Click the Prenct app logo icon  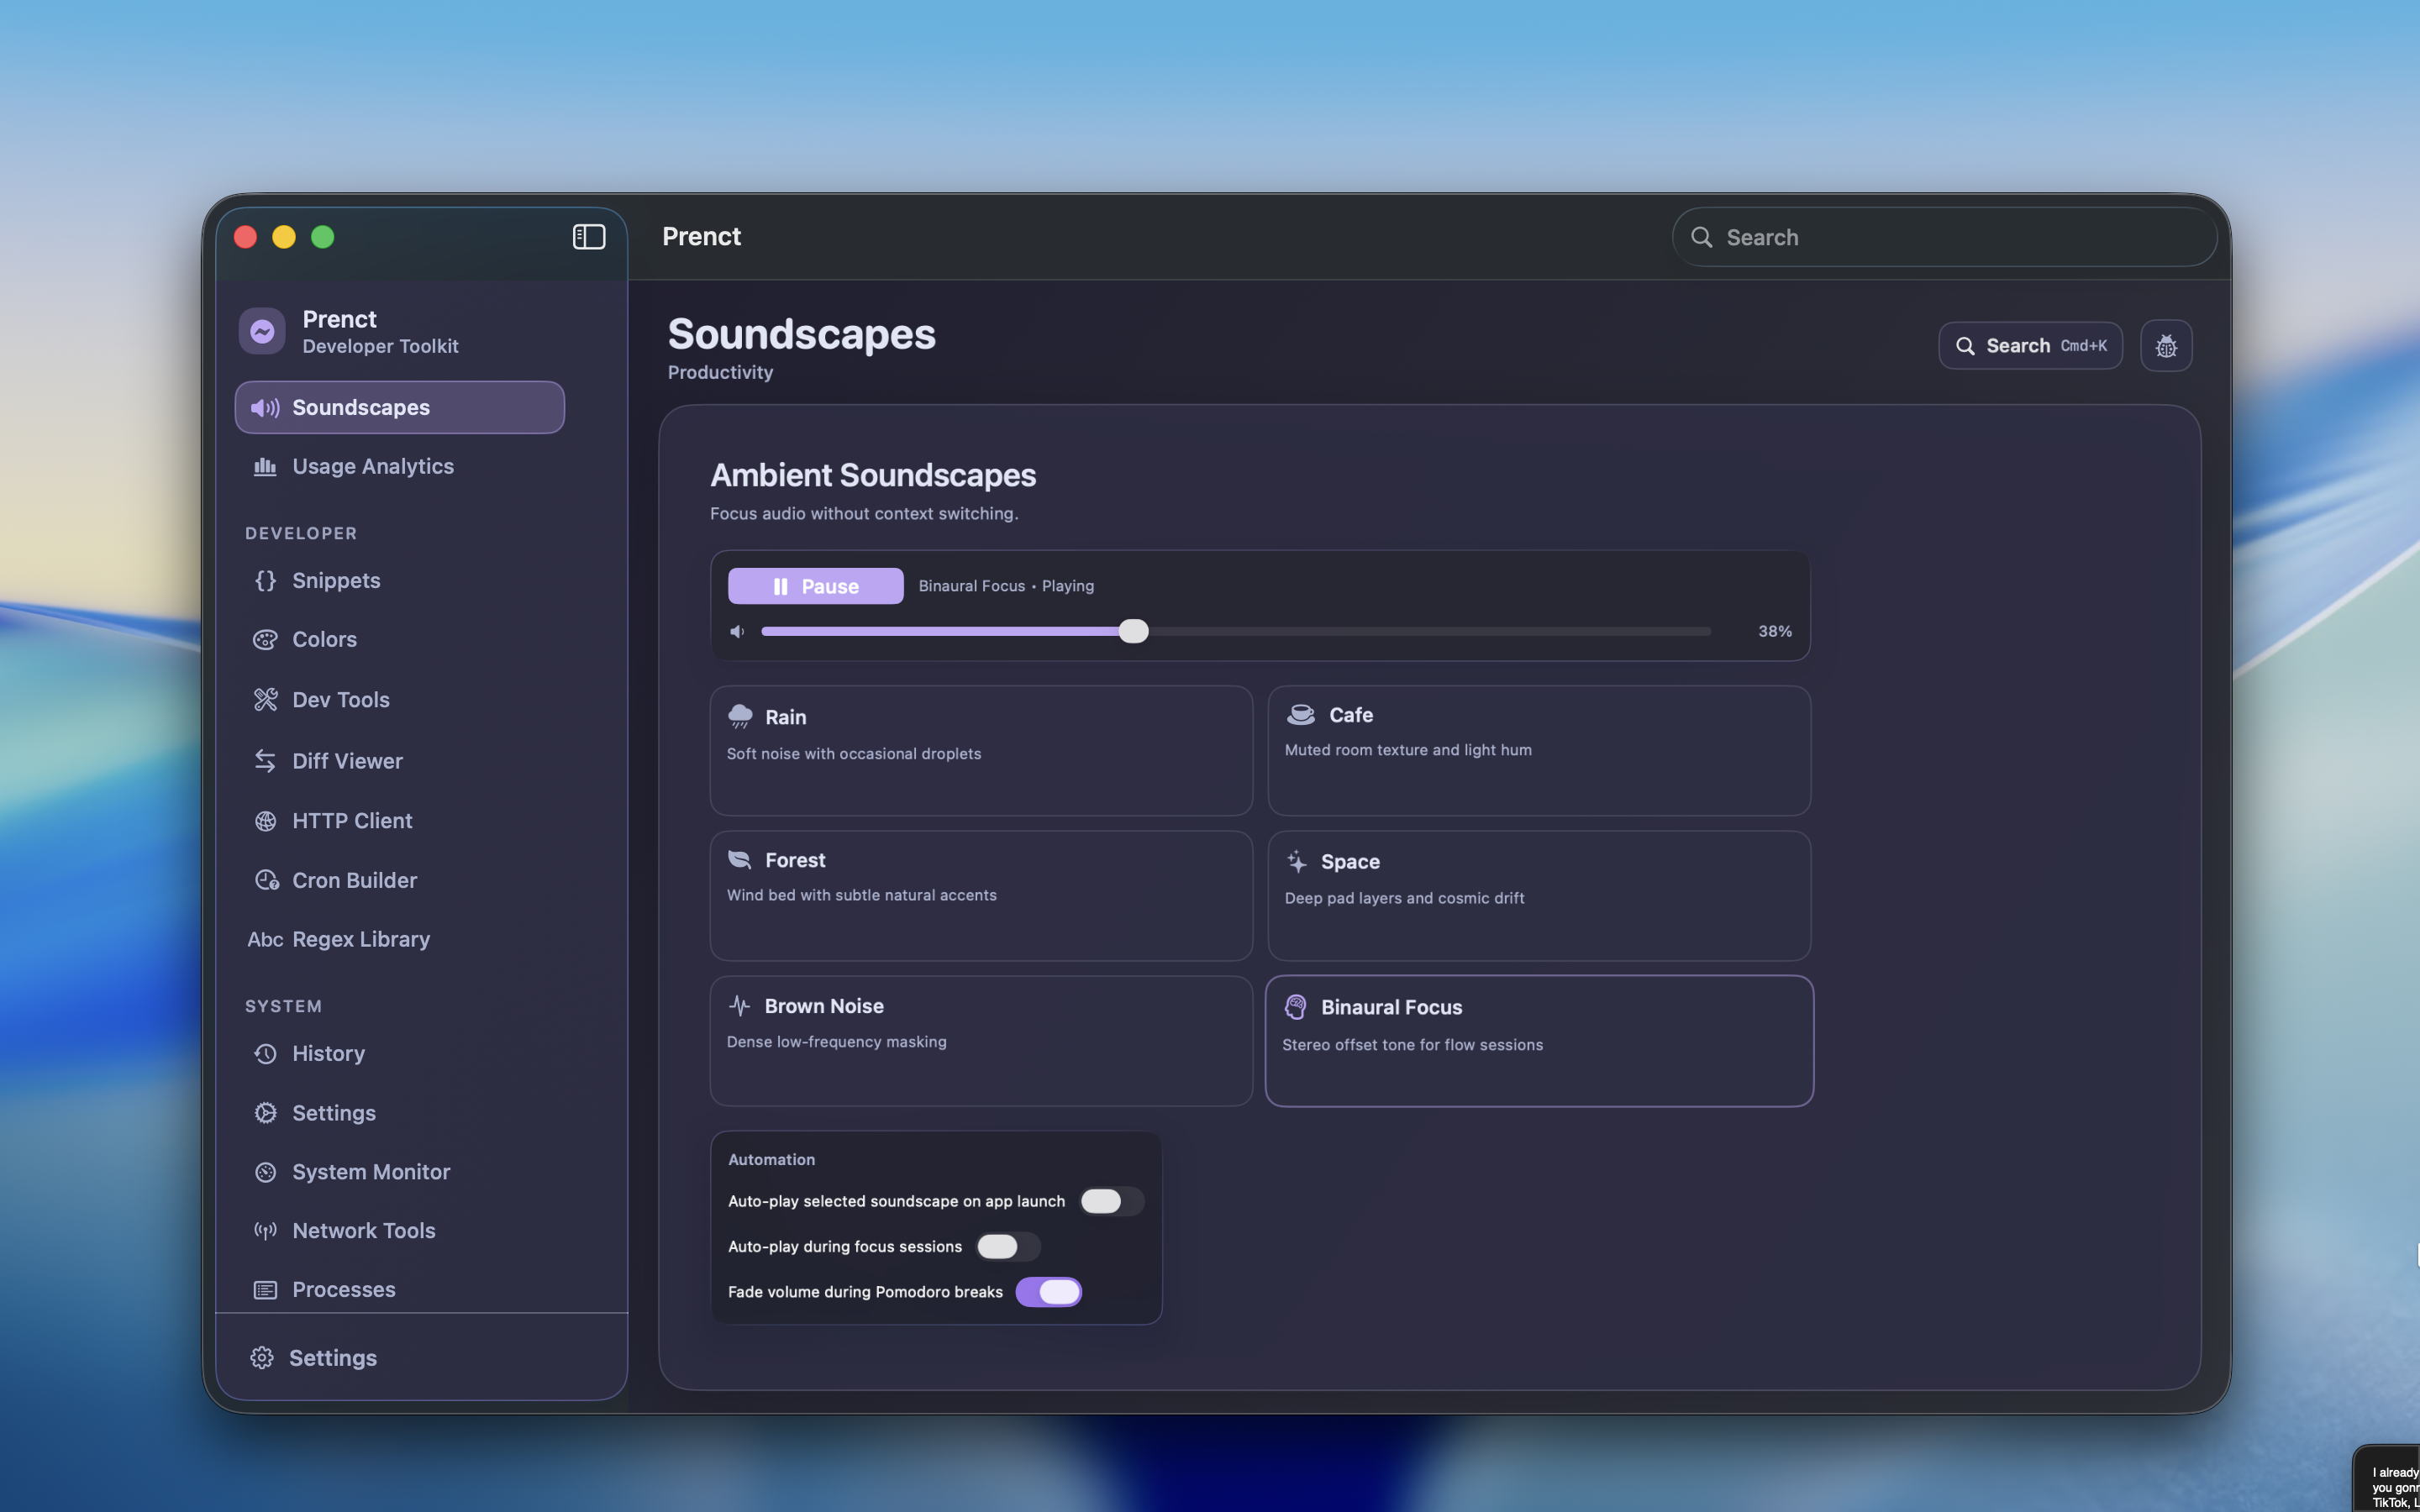262,331
